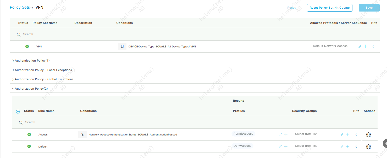Click the Save button
This screenshot has width=387, height=158.
(x=369, y=8)
